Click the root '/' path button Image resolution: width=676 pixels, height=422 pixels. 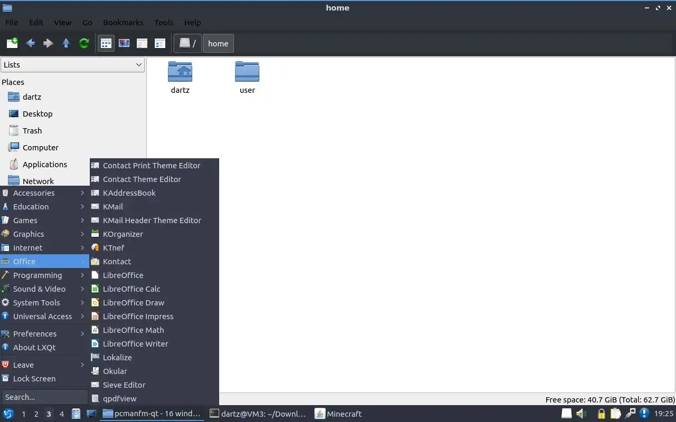pos(187,43)
